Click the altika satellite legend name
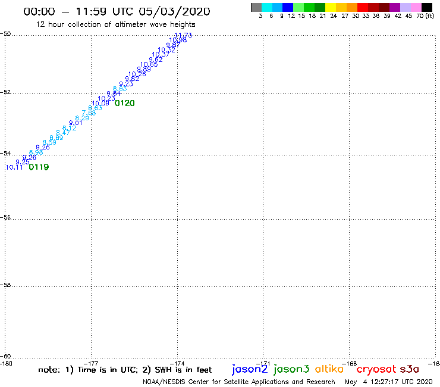Viewport: 440px width, 387px height. coord(329,369)
